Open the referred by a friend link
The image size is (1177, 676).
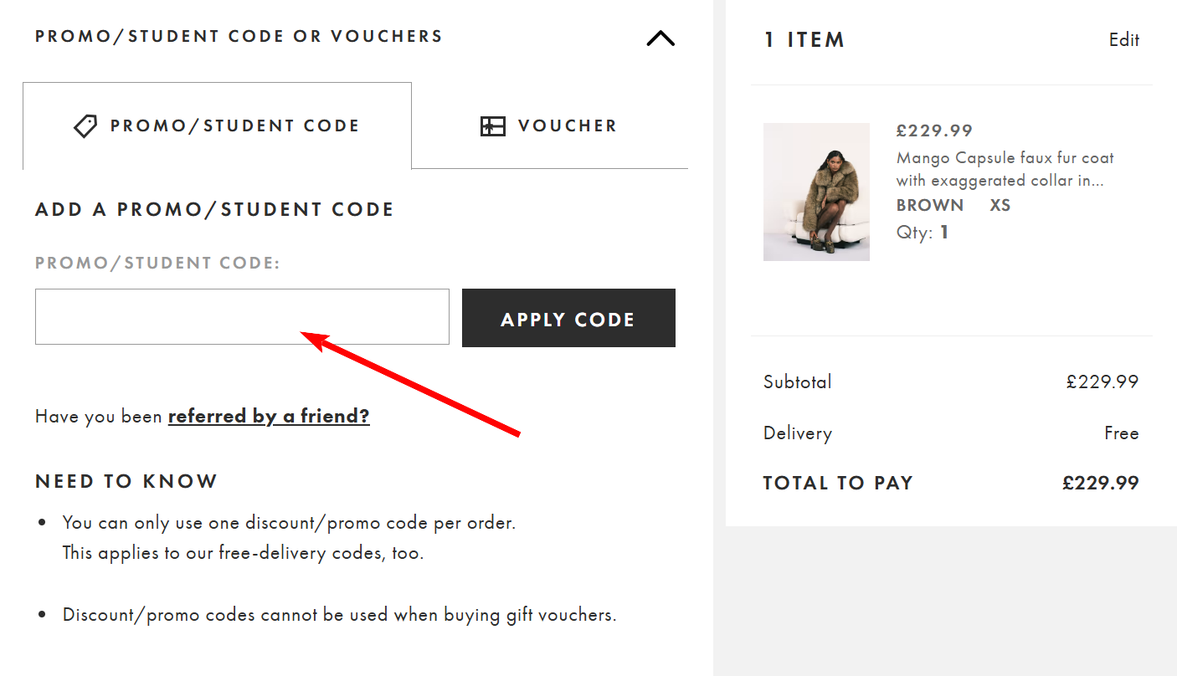pyautogui.click(x=269, y=416)
